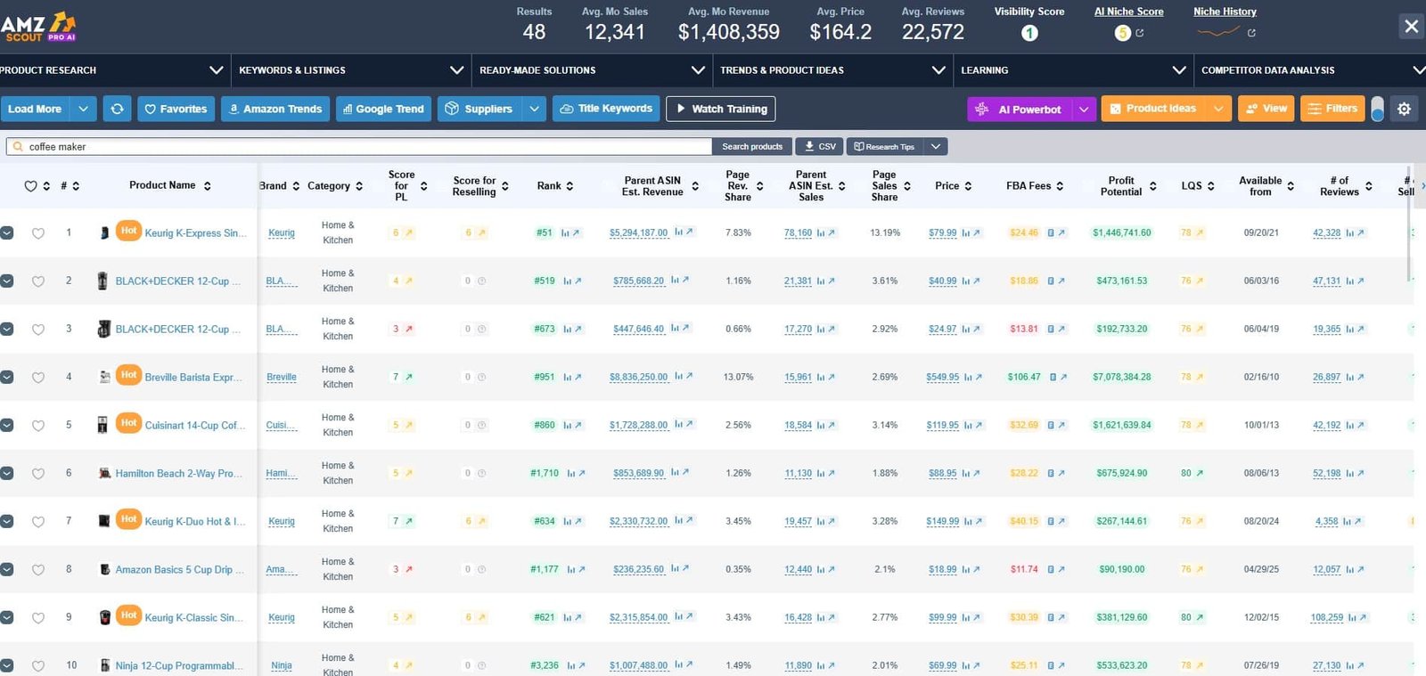Click the table's vertical scrollbar
Screen dimensions: 1426x676
tap(1409, 223)
